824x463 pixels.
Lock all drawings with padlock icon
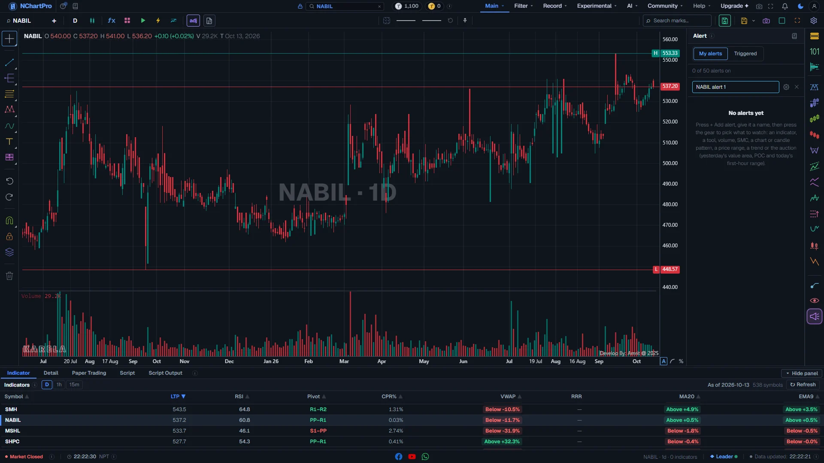point(9,237)
